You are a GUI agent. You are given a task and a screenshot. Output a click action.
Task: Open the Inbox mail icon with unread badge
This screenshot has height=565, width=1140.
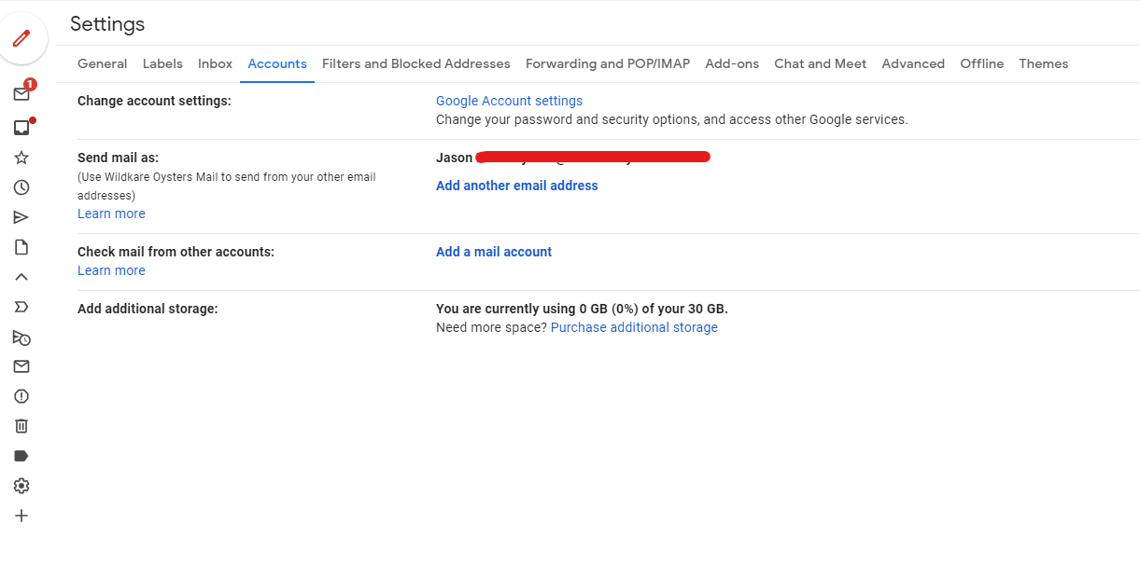tap(21, 94)
